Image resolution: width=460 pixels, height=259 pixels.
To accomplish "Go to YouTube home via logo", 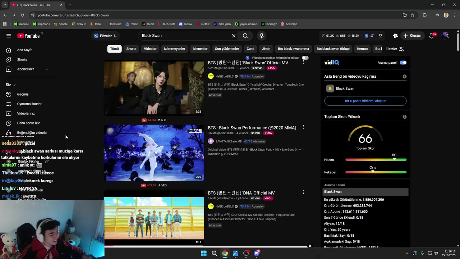I will (28, 36).
